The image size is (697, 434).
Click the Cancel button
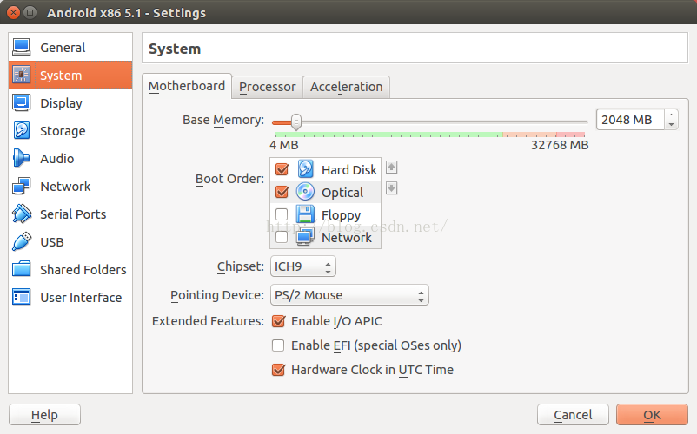(573, 415)
